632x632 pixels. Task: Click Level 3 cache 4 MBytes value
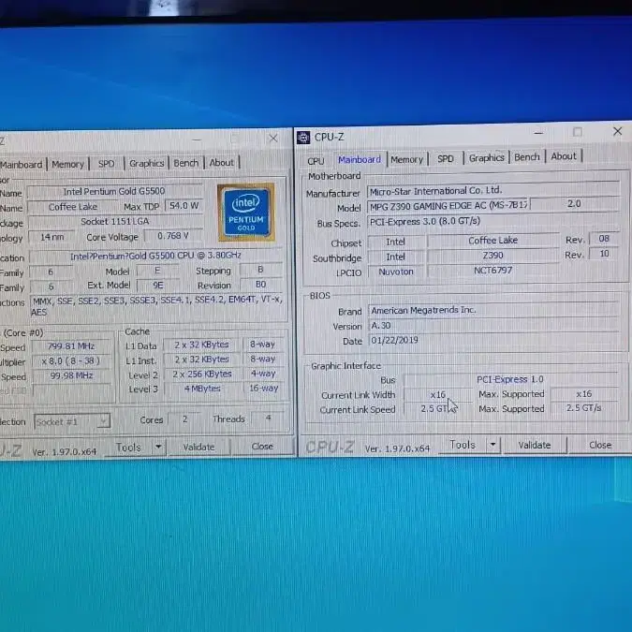[x=202, y=389]
